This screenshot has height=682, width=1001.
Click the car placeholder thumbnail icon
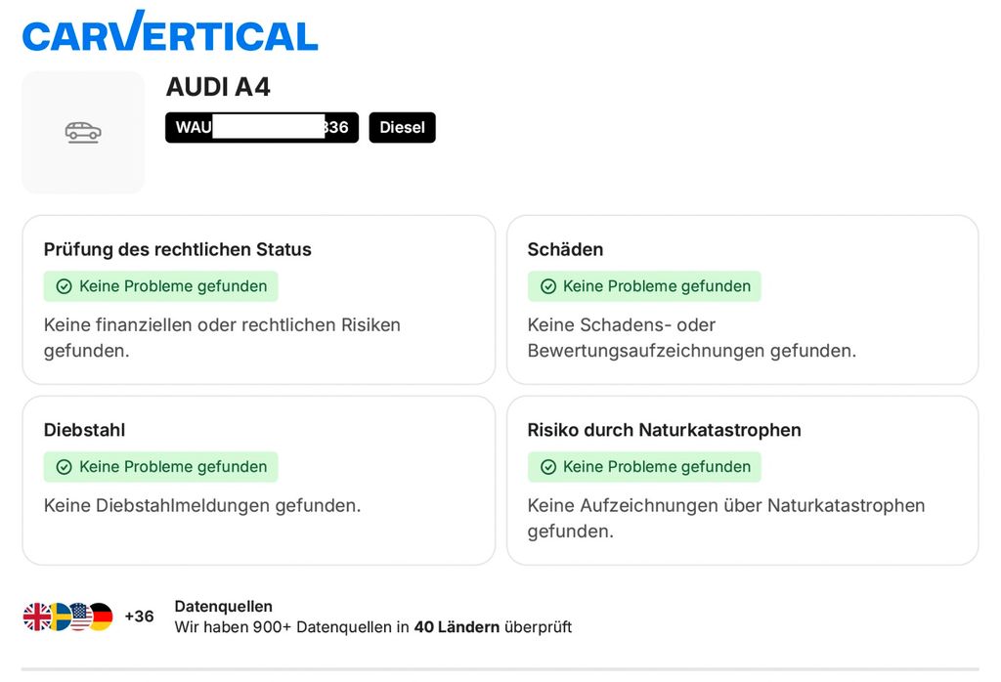click(x=83, y=132)
